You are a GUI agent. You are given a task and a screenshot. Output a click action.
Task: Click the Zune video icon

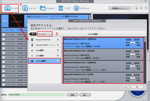(32, 56)
